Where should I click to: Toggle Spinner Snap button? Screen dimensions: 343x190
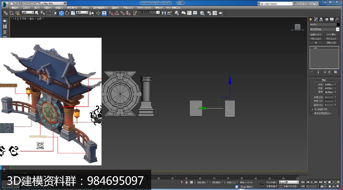coord(128,13)
